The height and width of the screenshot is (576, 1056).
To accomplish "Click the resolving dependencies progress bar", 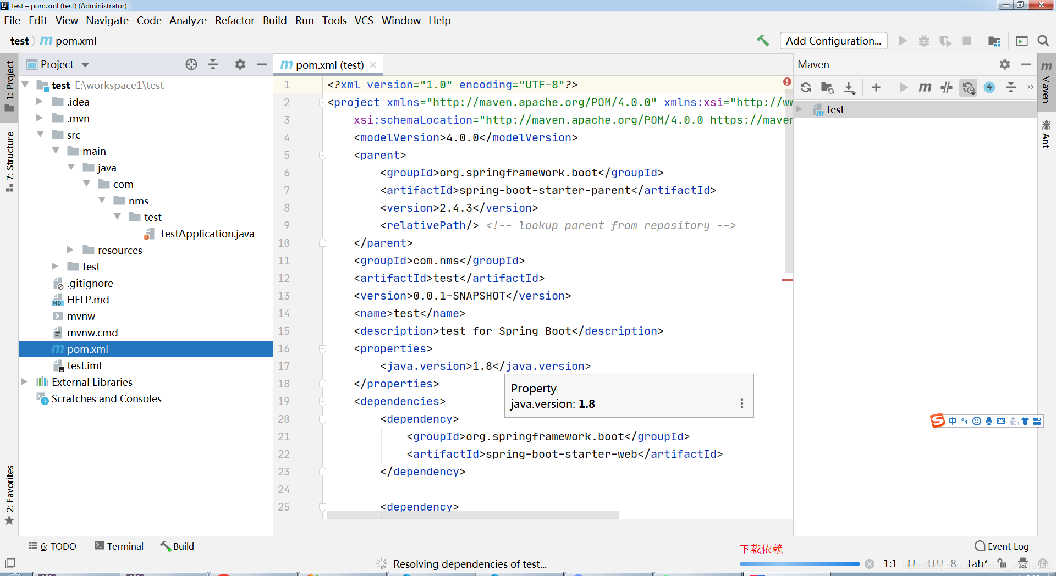I will (800, 564).
